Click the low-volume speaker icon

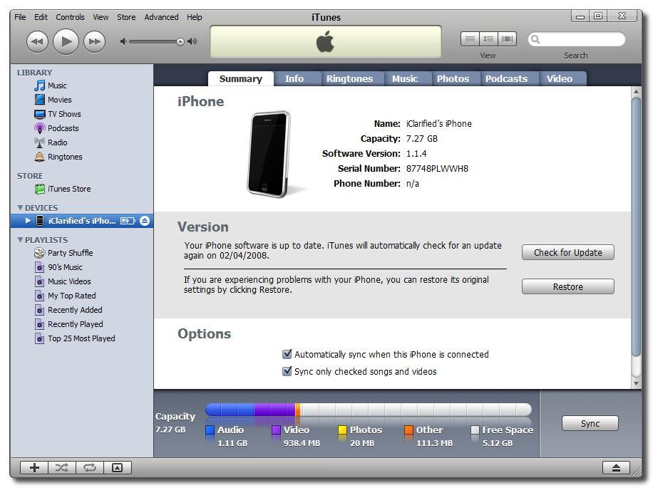[123, 41]
